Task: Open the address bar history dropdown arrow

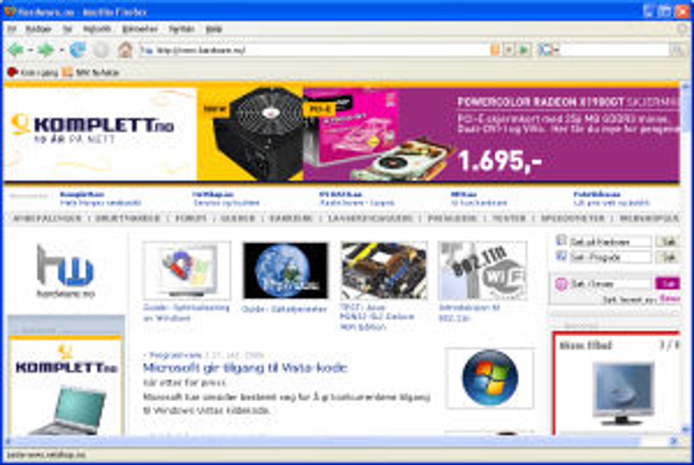Action: click(509, 50)
